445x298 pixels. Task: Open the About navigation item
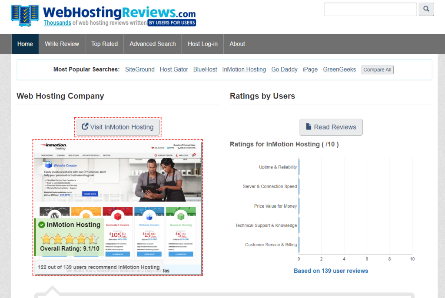coord(237,44)
